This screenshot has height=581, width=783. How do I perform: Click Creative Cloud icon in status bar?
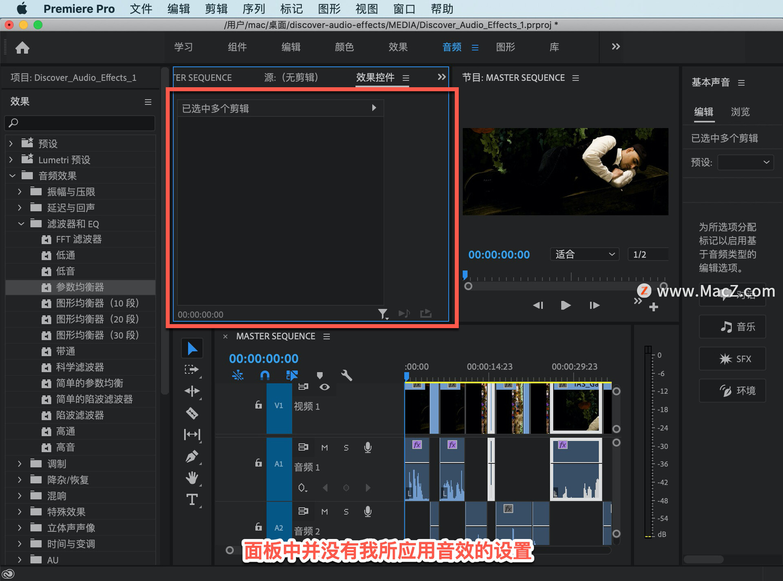[x=8, y=574]
